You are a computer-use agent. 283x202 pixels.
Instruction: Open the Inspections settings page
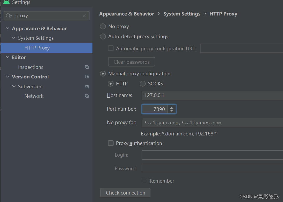point(31,67)
